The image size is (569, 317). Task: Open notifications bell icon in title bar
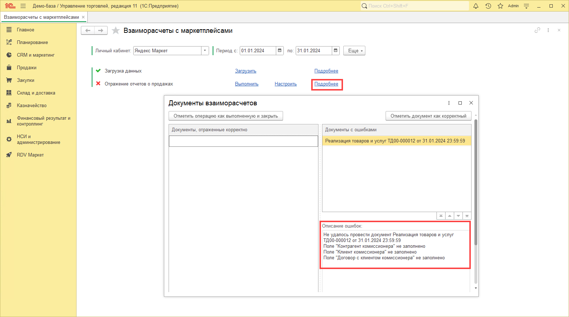tap(476, 6)
